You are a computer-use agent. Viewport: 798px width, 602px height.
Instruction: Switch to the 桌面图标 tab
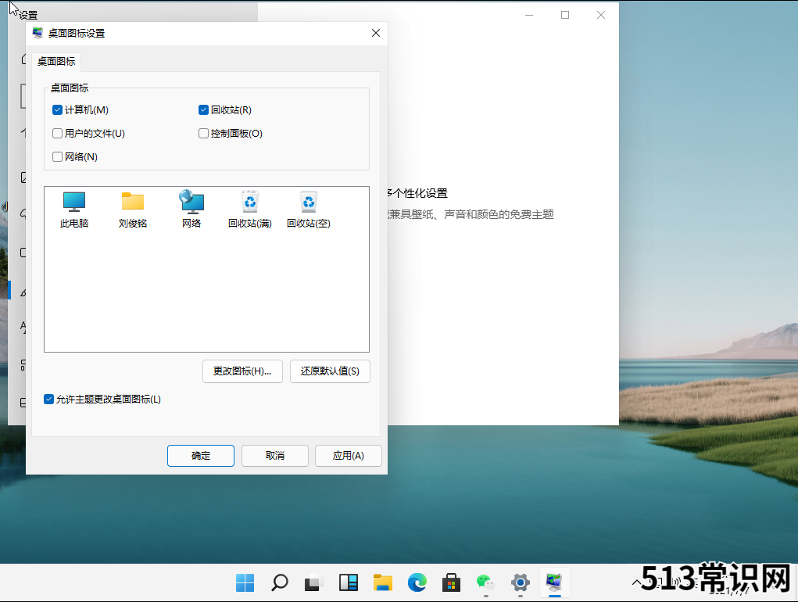[56, 61]
